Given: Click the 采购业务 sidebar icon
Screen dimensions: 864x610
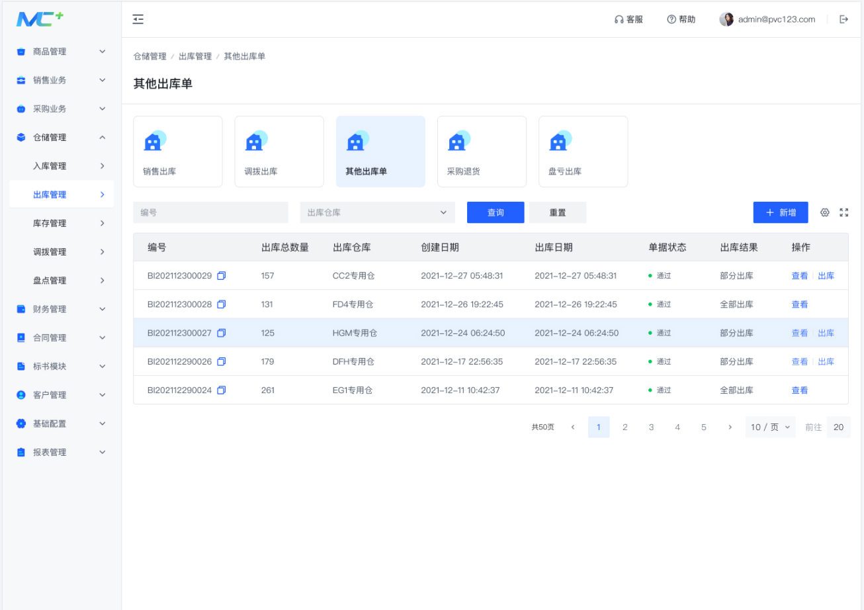Looking at the screenshot, I should [21, 109].
